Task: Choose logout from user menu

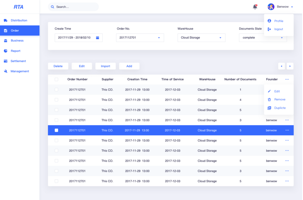Action: (x=279, y=29)
